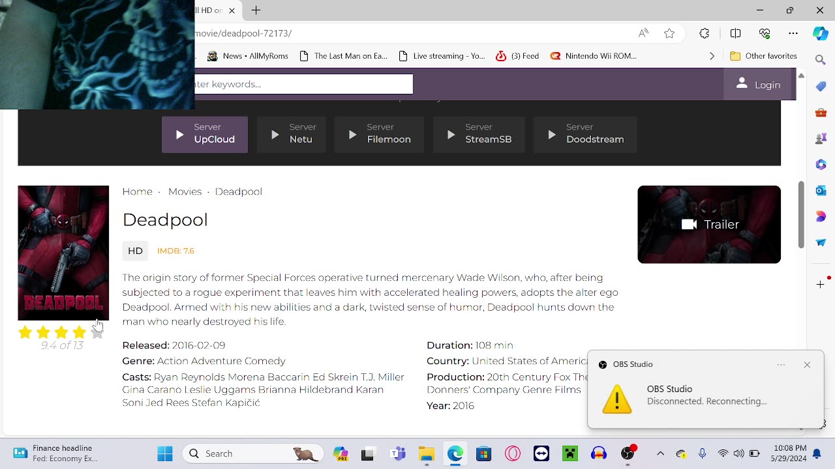The height and width of the screenshot is (469, 835).
Task: Open Microsoft Teams taskbar icon
Action: pyautogui.click(x=397, y=453)
